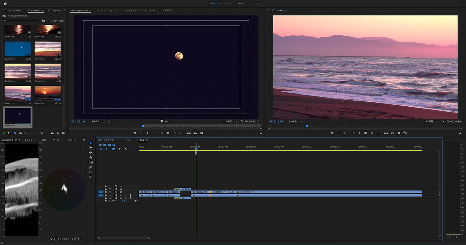Add a marker in the timeline header

(x=119, y=149)
